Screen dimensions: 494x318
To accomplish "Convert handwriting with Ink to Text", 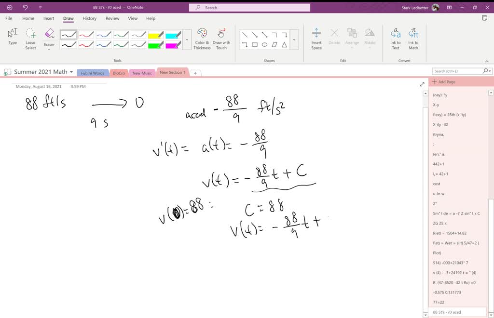I will (395, 39).
